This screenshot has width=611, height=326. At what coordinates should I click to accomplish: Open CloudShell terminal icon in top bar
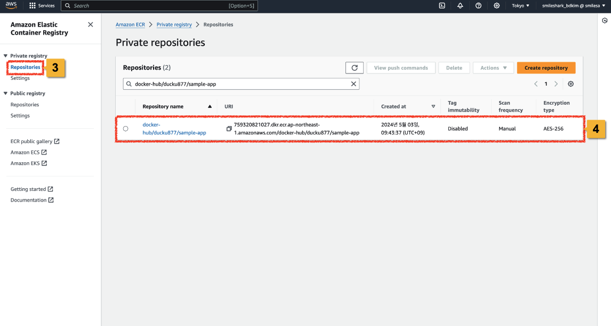(x=442, y=5)
